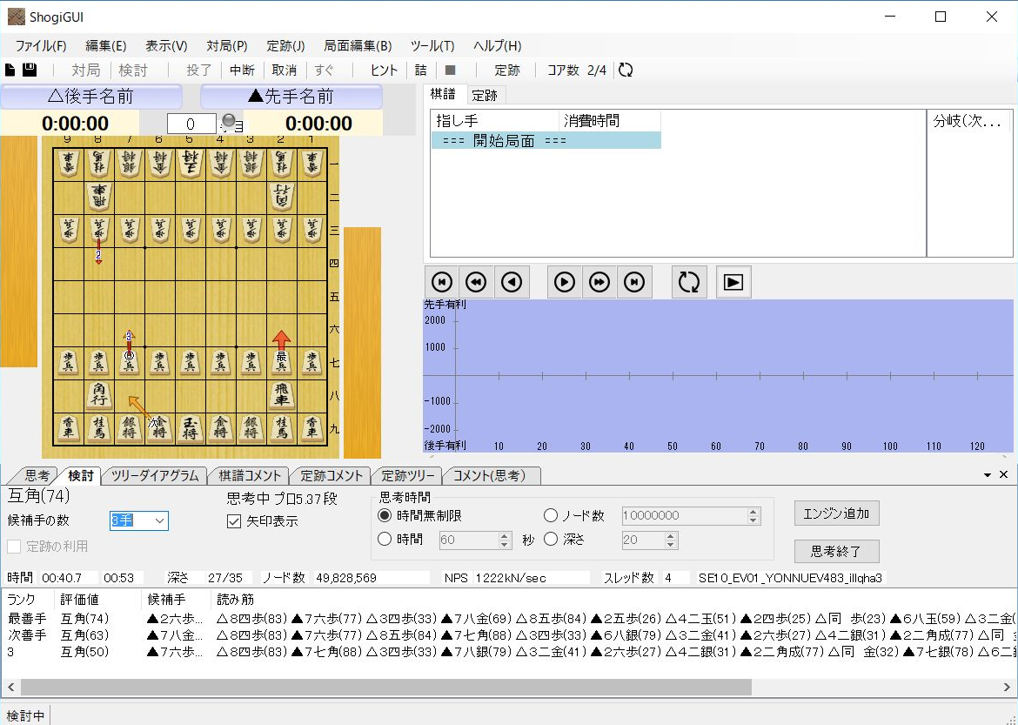Click the bishop 角行 piece on the board

tap(98, 395)
